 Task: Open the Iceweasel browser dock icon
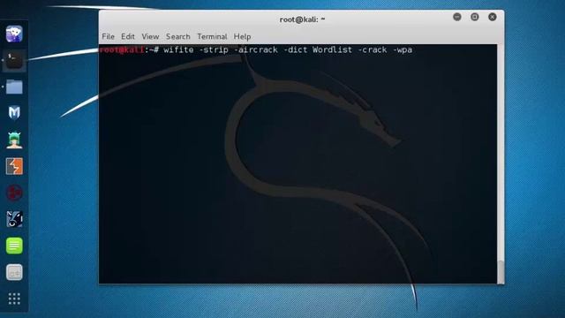14,34
